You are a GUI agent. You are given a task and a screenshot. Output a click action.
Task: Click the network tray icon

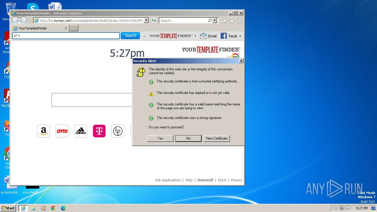click(342, 208)
